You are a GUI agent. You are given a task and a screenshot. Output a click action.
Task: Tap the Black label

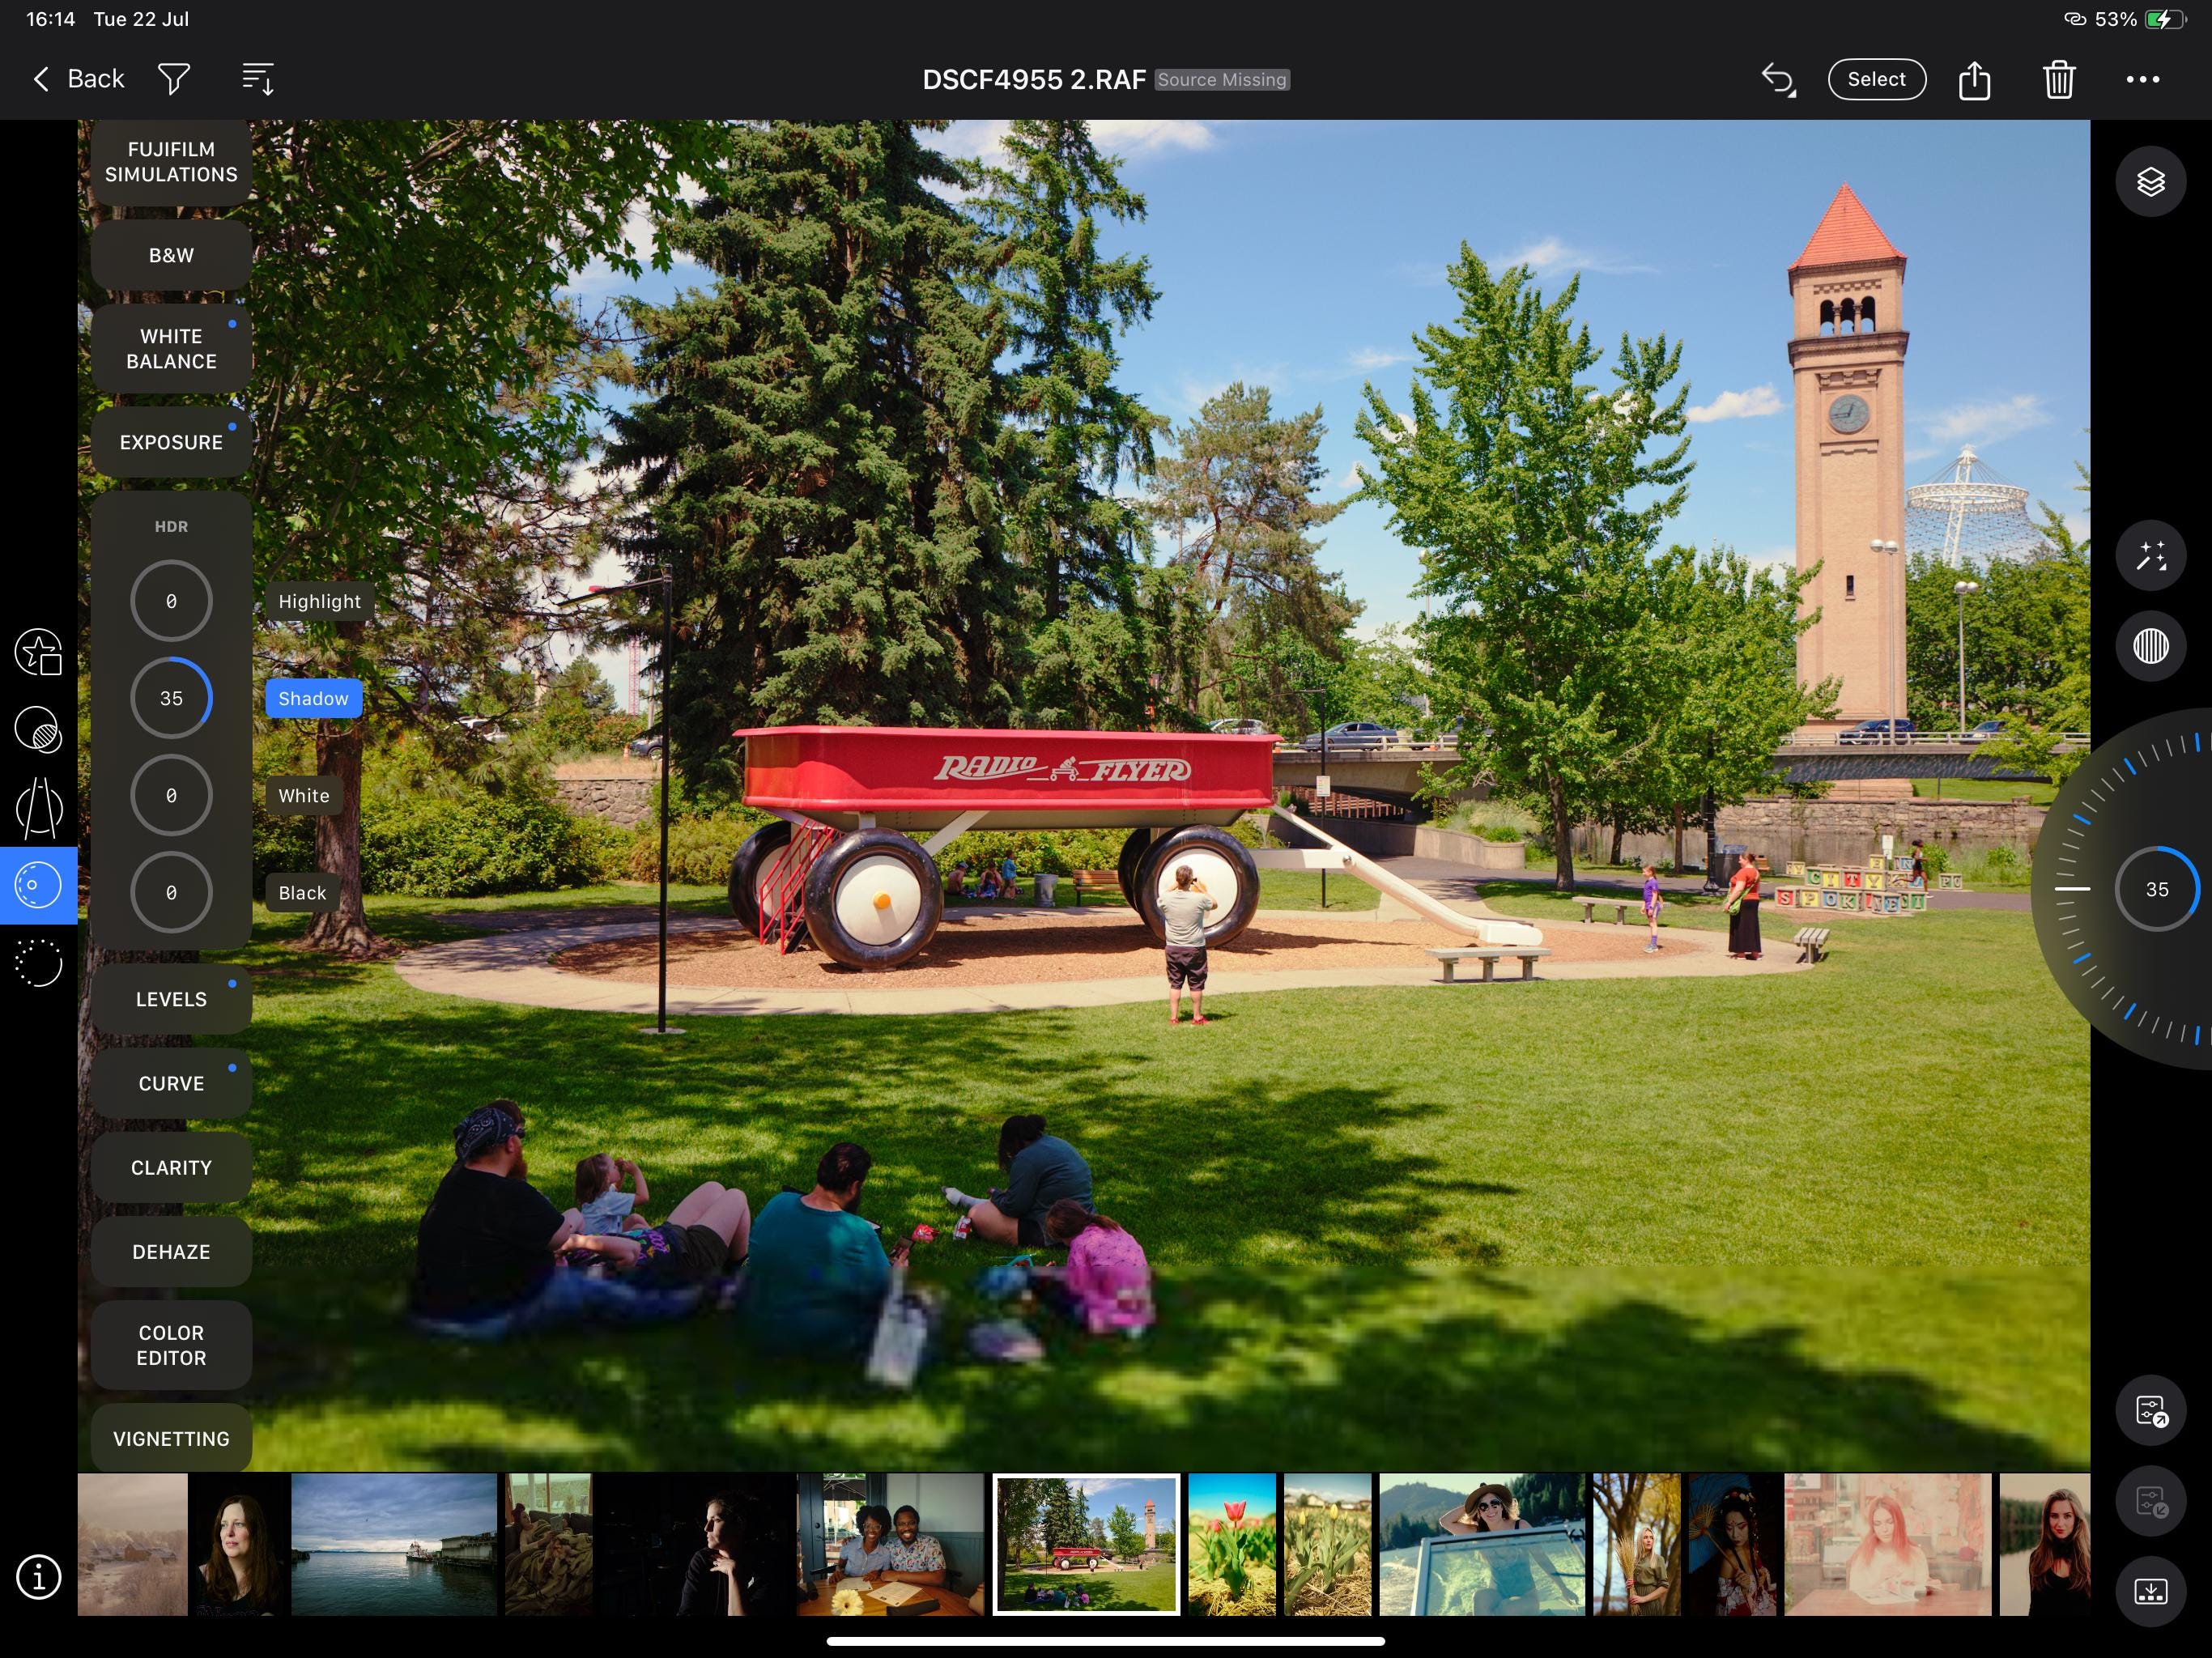tap(302, 892)
